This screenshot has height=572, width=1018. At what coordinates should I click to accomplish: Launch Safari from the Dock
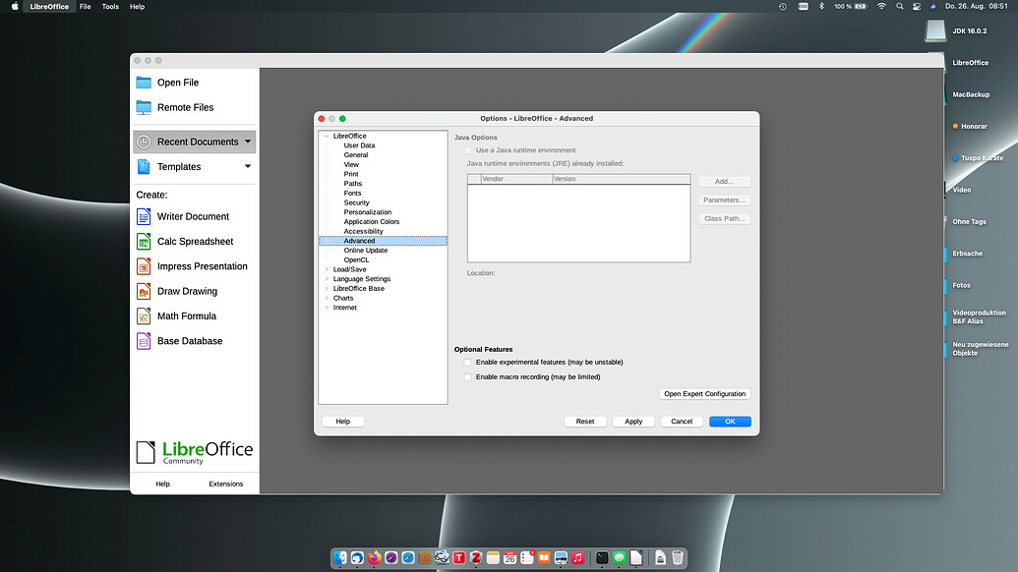pos(408,557)
